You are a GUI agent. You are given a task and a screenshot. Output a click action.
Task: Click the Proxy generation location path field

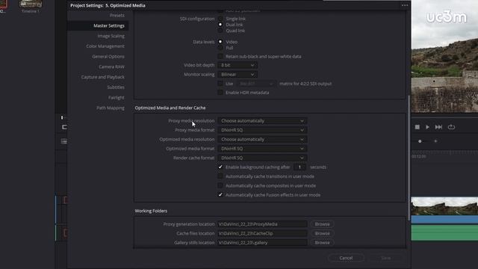tap(262, 224)
